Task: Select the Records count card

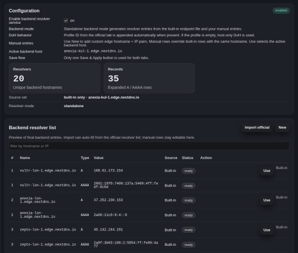Action: [x=149, y=78]
